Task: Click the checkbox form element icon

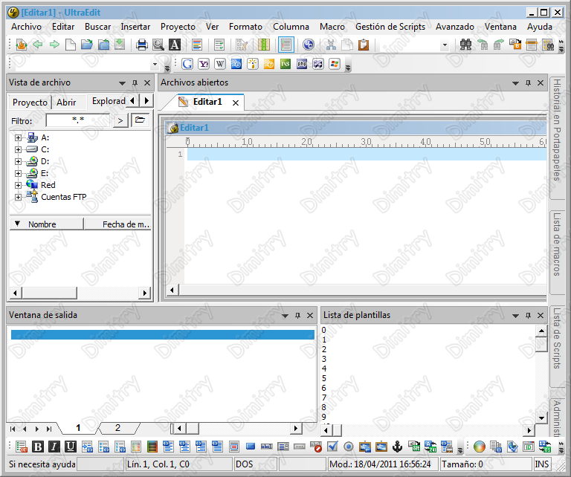Action: tap(332, 447)
